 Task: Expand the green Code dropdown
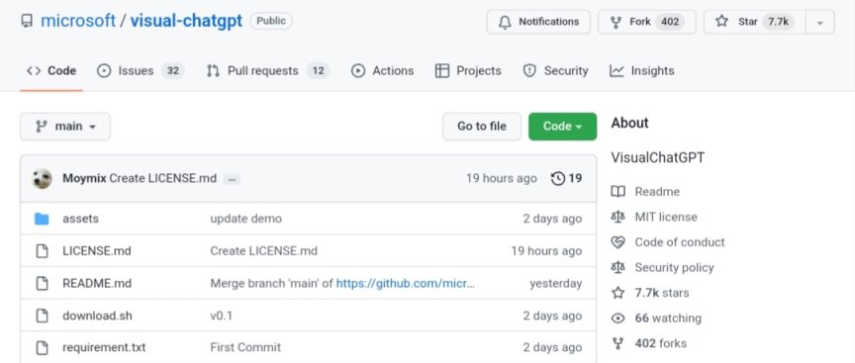pos(563,127)
